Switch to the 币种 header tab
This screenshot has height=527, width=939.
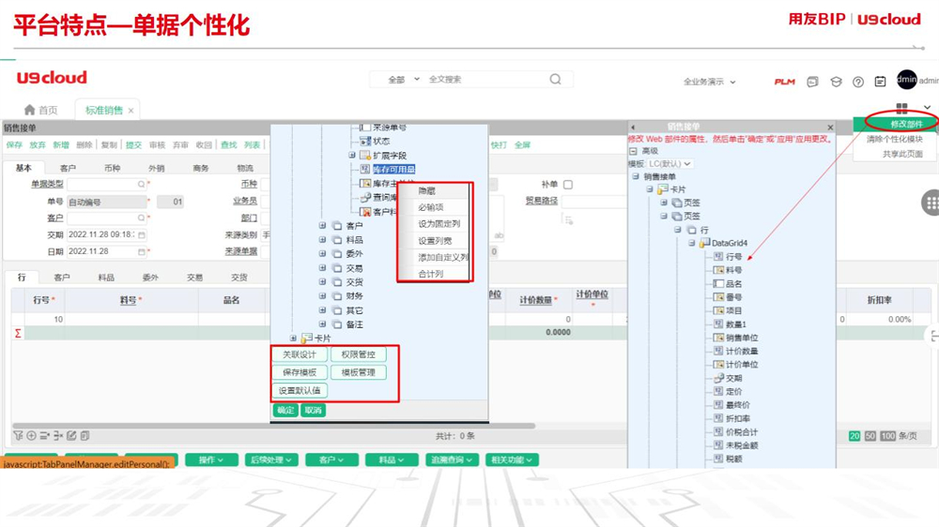pos(112,168)
